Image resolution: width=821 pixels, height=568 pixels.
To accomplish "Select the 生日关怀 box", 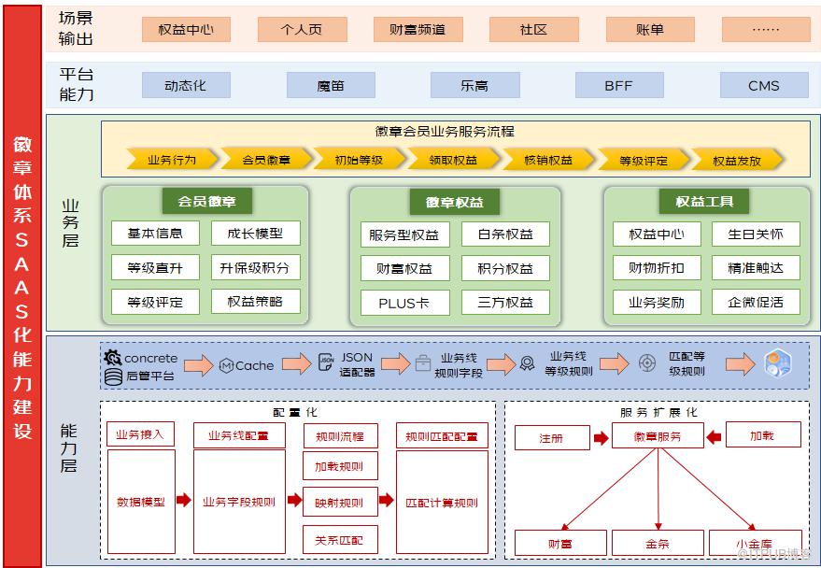I will [x=756, y=234].
